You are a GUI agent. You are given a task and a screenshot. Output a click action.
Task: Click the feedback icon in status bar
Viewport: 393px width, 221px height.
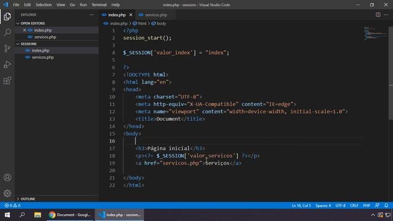(x=377, y=206)
